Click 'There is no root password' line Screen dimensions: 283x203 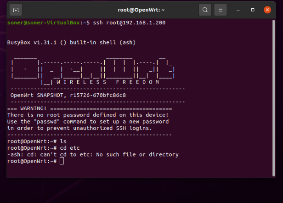[88, 115]
